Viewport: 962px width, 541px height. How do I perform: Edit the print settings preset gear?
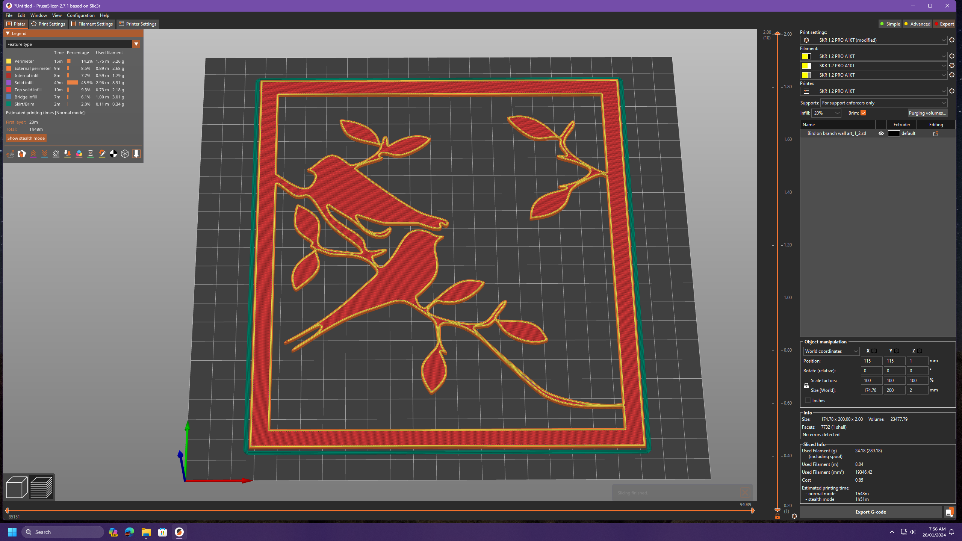click(x=952, y=40)
